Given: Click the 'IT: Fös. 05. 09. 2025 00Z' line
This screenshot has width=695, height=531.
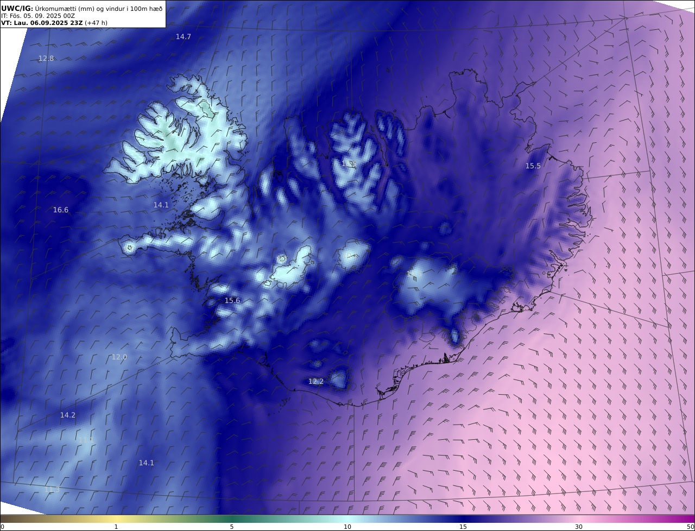Looking at the screenshot, I should point(37,16).
